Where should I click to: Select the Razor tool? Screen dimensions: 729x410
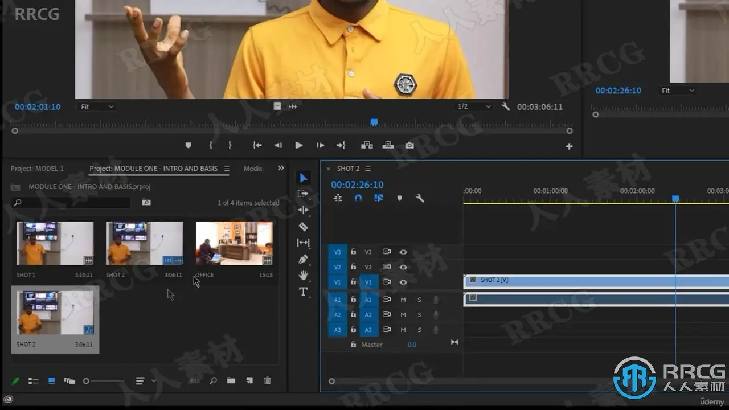point(304,227)
